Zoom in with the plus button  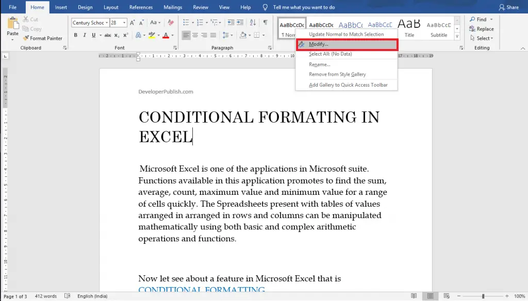click(x=507, y=296)
